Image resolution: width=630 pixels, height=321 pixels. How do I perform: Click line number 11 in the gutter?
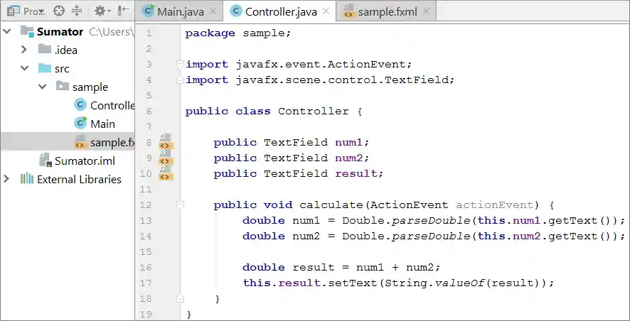coord(146,190)
